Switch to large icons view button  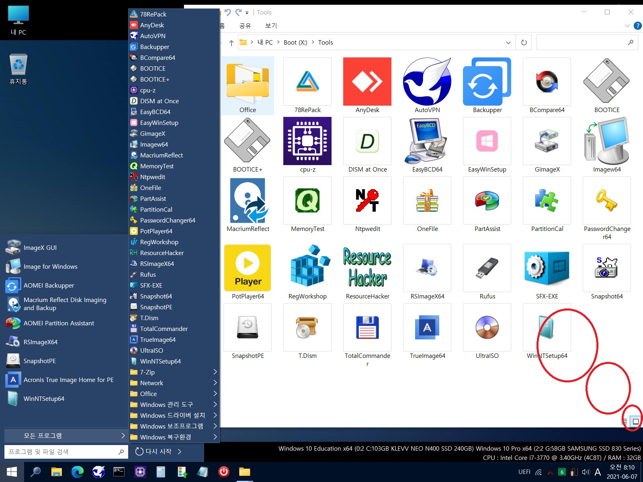(635, 421)
